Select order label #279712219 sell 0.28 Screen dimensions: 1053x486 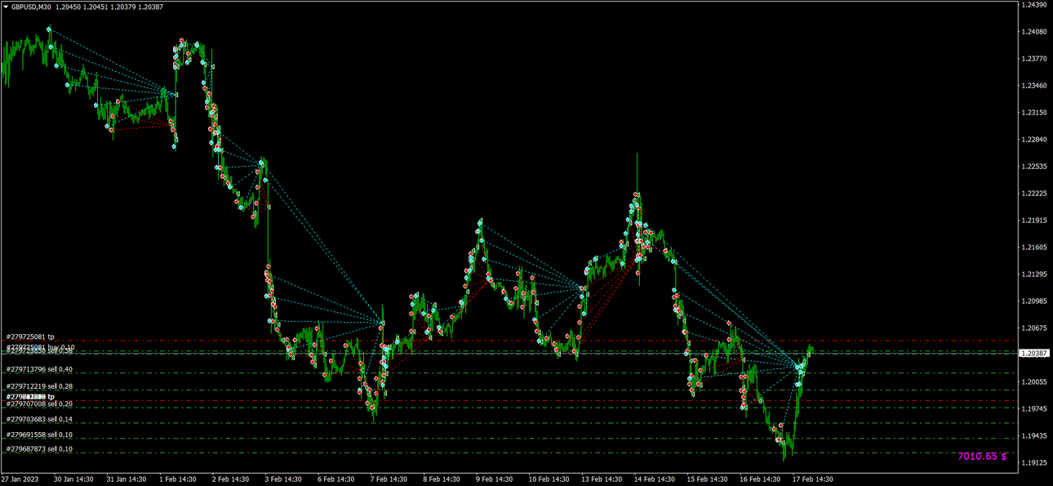[x=39, y=386]
